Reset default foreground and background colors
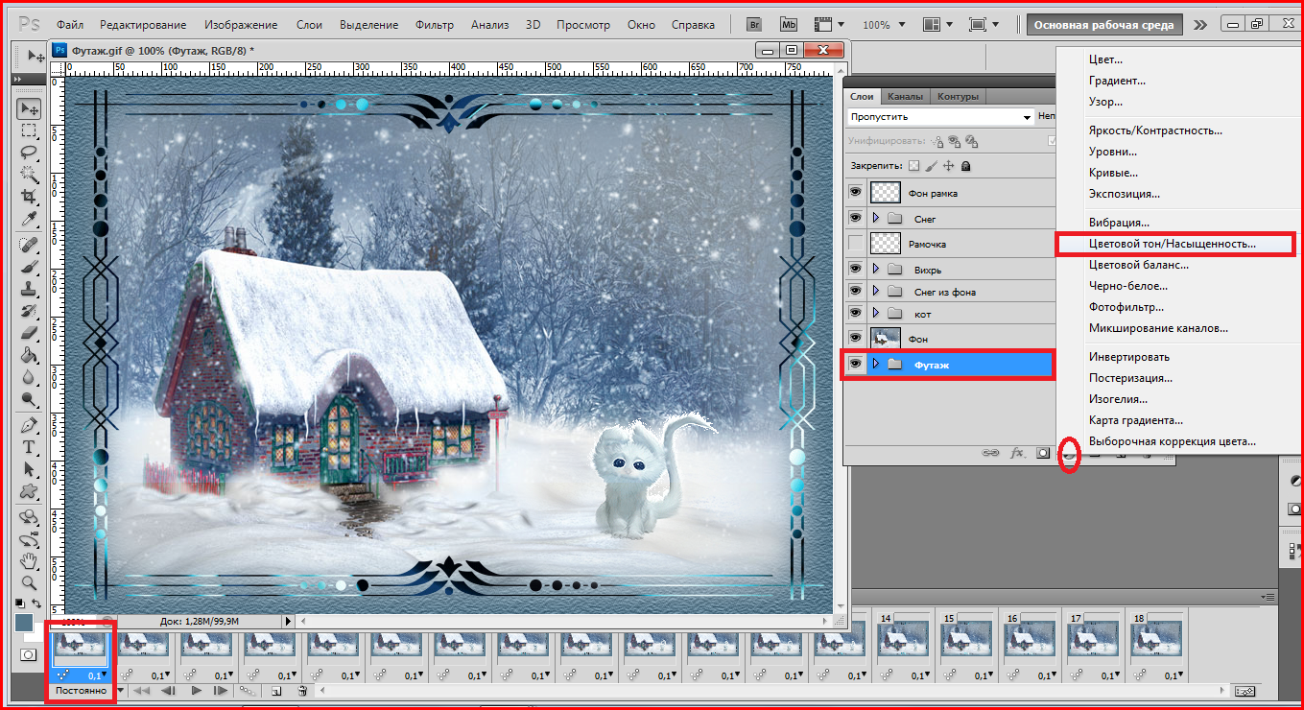 20,604
